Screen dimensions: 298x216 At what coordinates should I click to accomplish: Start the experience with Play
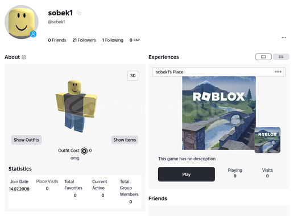187,175
